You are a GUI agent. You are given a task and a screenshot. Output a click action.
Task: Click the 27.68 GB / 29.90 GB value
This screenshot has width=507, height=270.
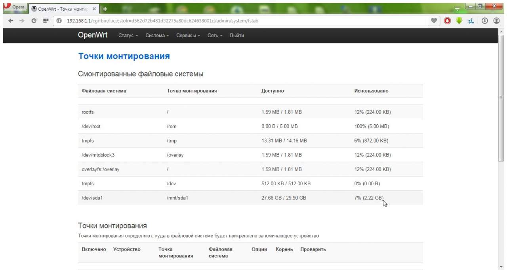click(284, 198)
